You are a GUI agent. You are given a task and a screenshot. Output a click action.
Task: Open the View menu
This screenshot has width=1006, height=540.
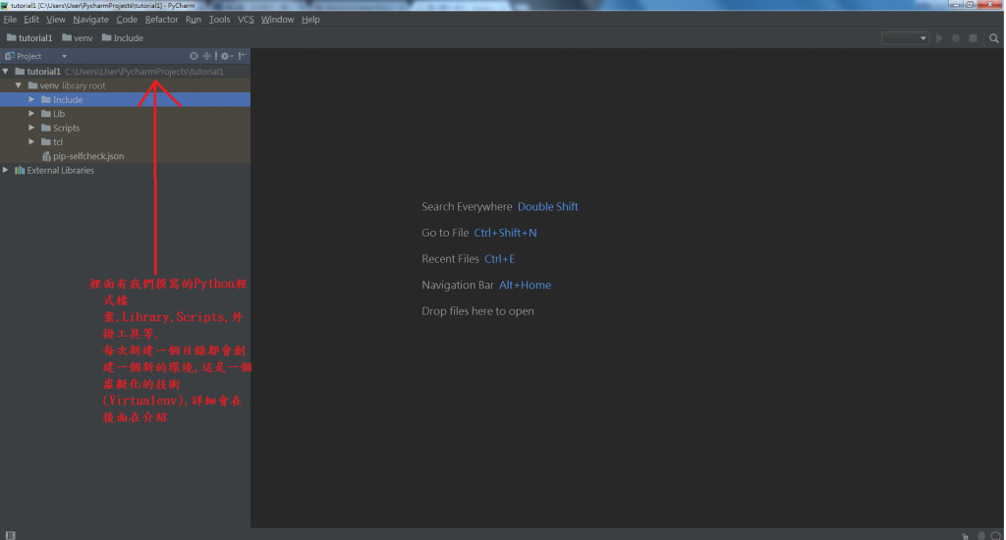(56, 20)
